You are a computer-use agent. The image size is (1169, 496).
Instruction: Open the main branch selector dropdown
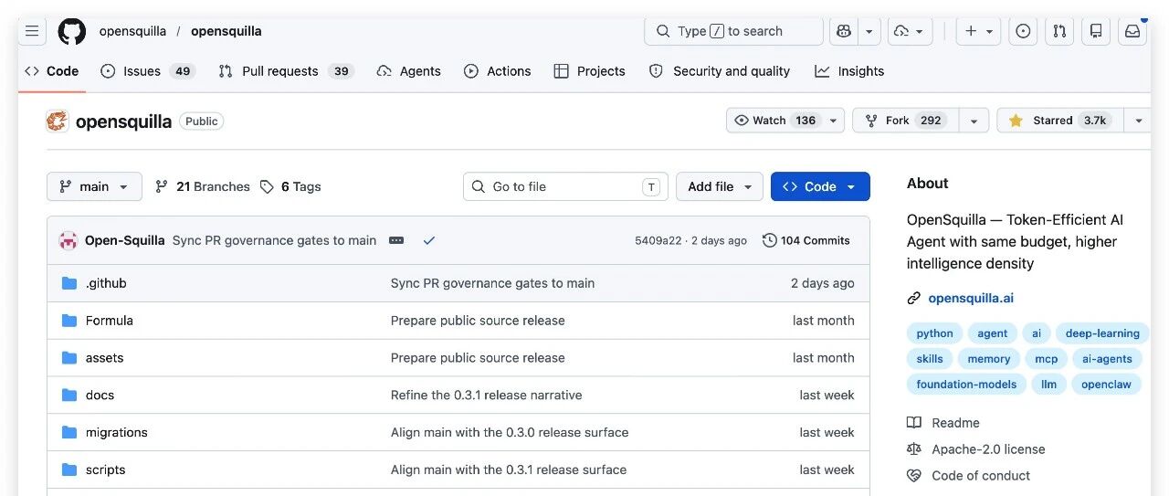(x=94, y=186)
